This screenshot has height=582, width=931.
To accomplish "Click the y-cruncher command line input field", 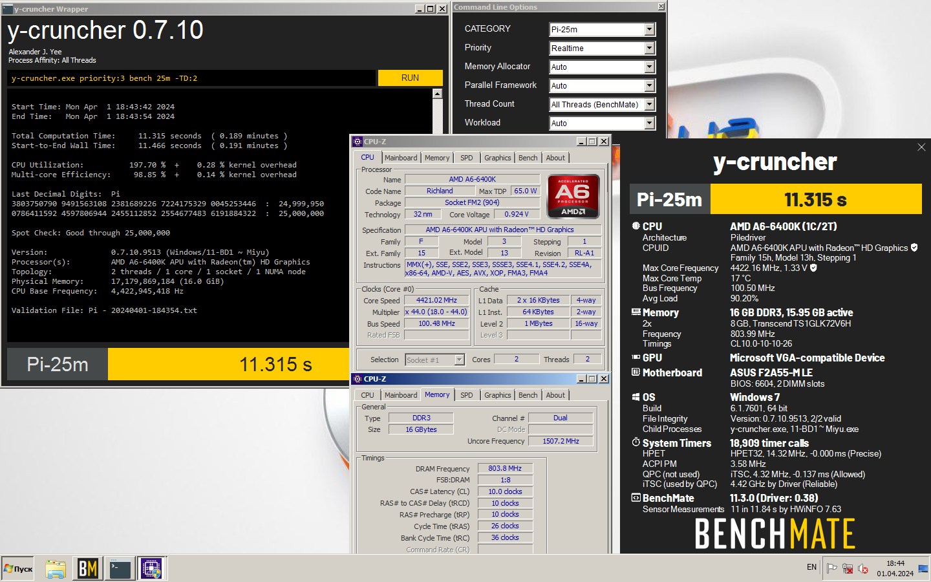I will [x=191, y=78].
